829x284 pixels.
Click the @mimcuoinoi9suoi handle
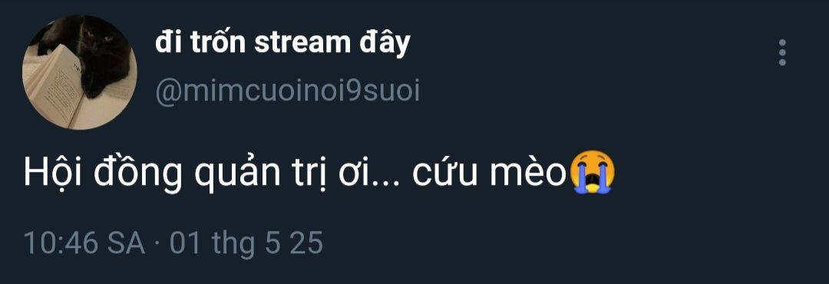point(288,92)
